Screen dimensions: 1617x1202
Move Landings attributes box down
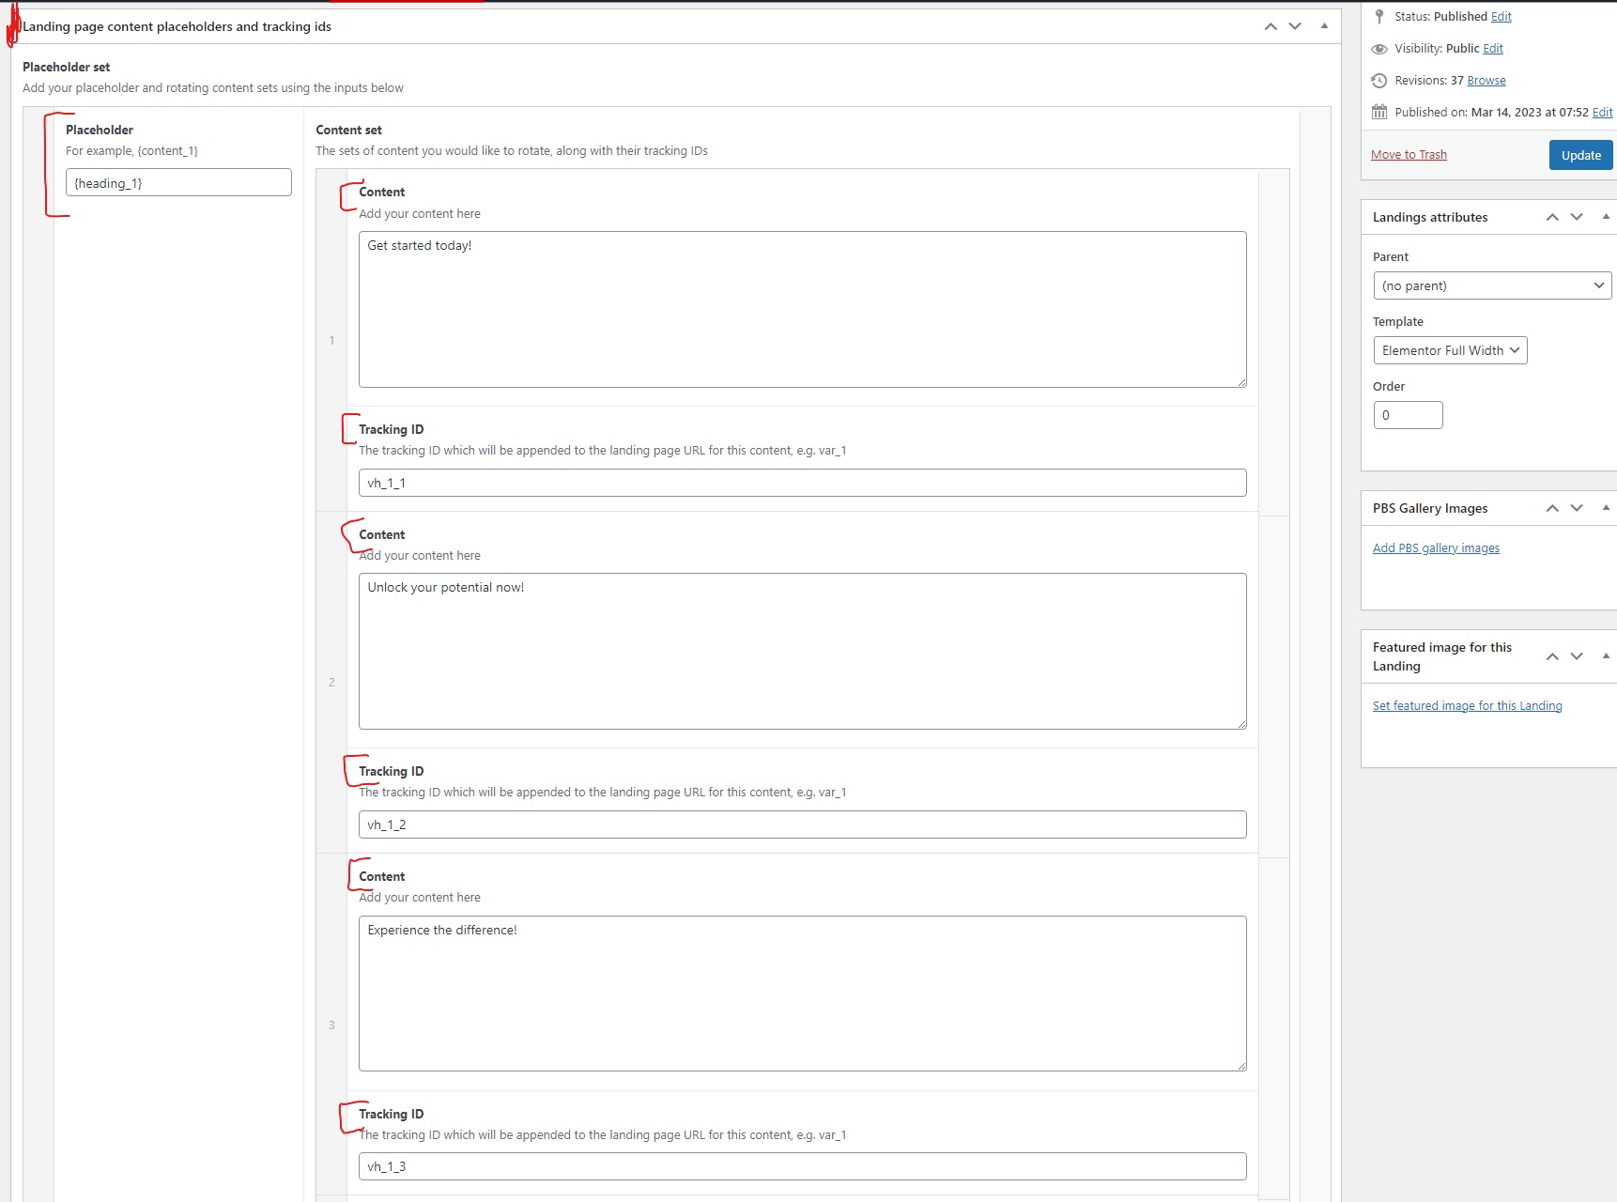pos(1577,217)
